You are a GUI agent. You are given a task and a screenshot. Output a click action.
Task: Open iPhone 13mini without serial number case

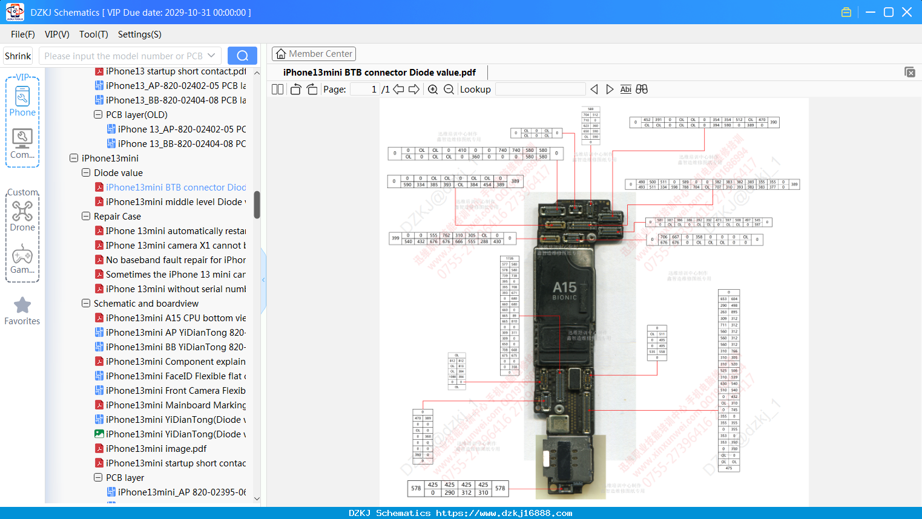(x=176, y=289)
